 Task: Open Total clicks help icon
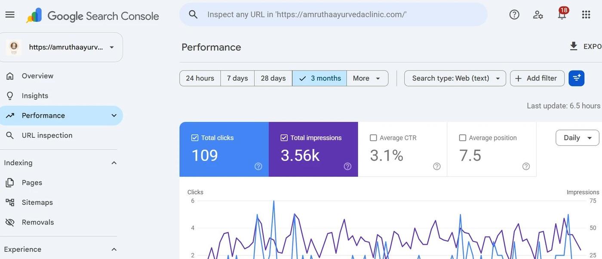[x=258, y=166]
